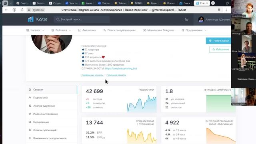
Task: Click Сводная sidebar icon
Action: (x=30, y=90)
